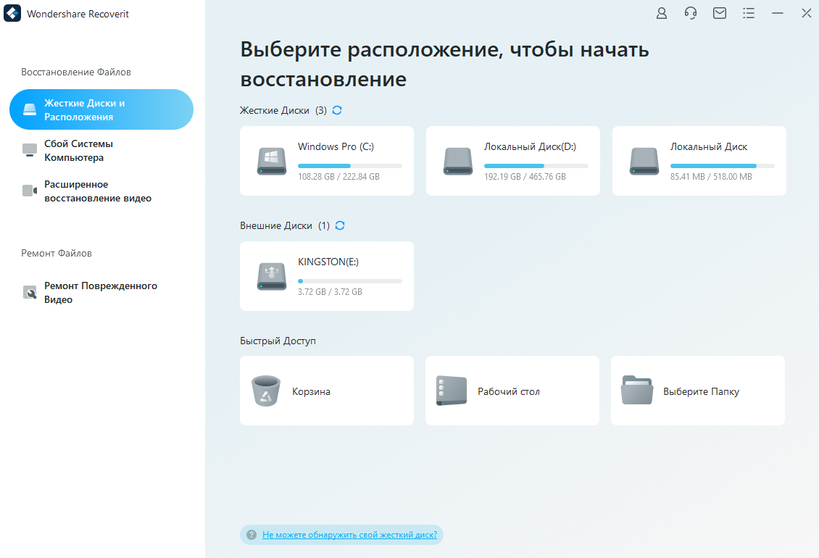Image resolution: width=819 pixels, height=558 pixels.
Task: Refresh the Внешние Диски list
Action: click(340, 225)
